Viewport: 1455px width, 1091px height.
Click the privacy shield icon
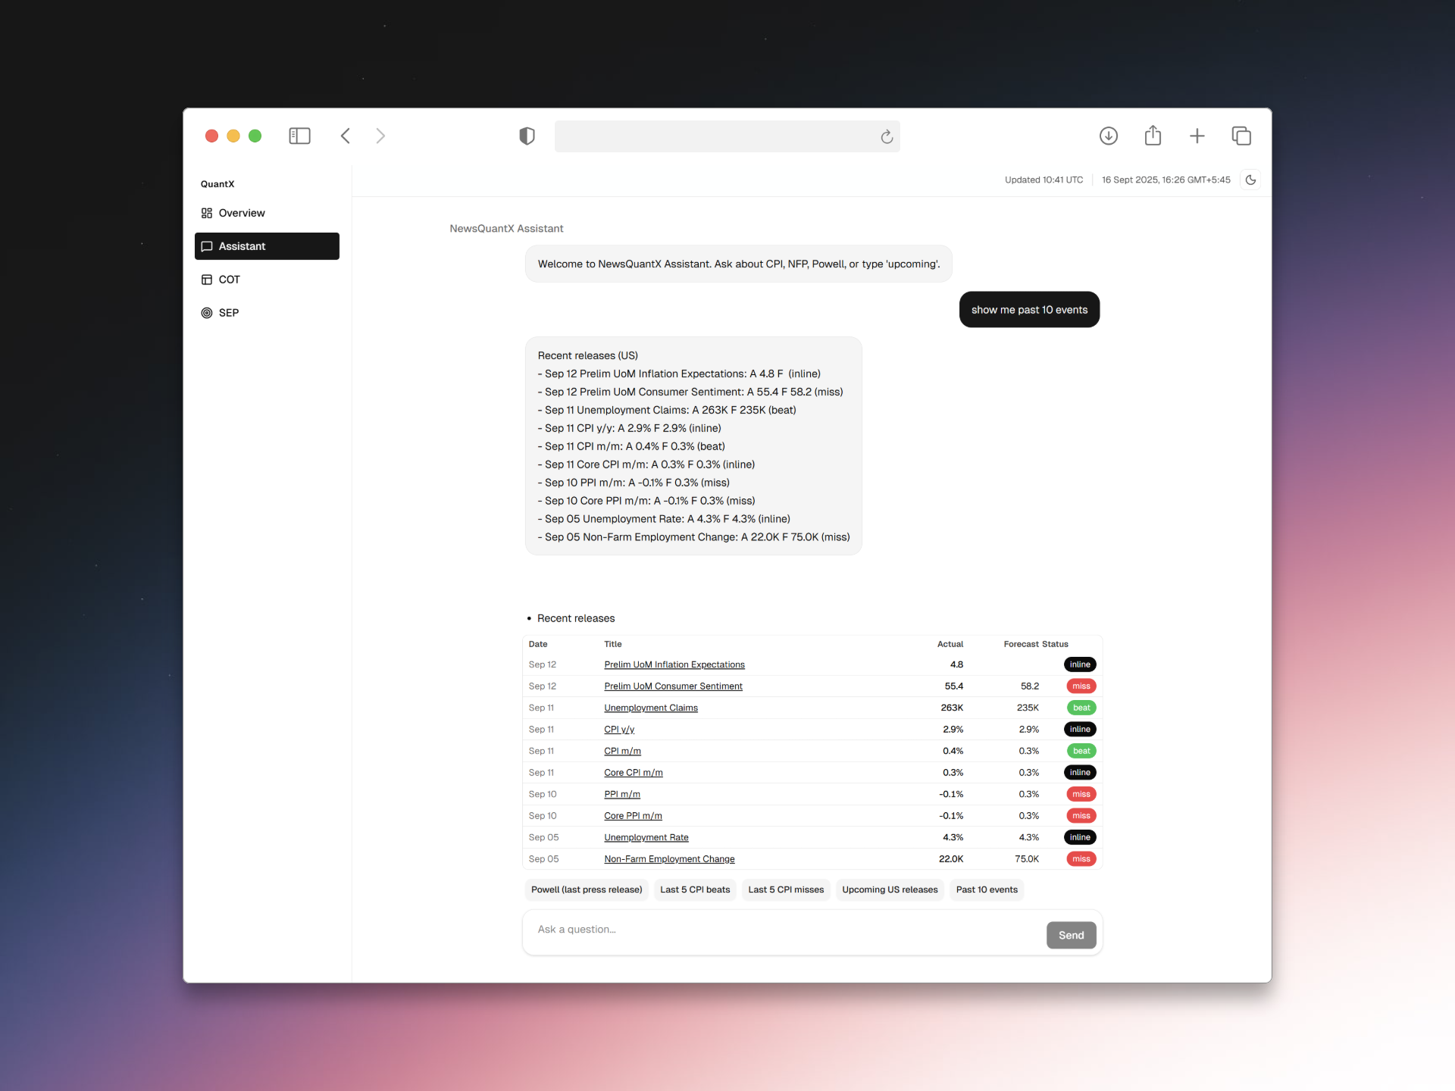(x=527, y=136)
